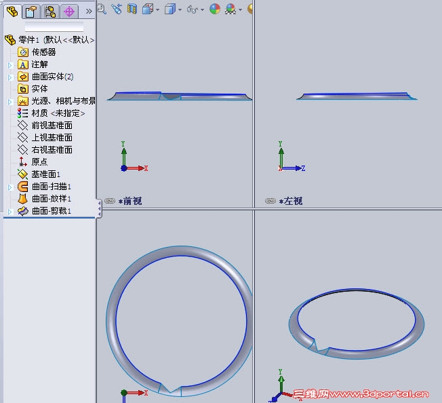Click the lofted surface feature icon

[x=22, y=199]
